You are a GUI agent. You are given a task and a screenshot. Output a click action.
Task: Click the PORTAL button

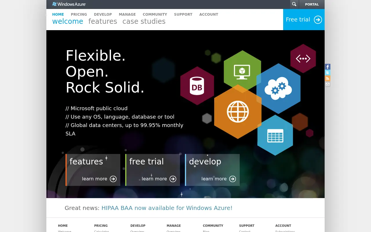click(x=312, y=4)
